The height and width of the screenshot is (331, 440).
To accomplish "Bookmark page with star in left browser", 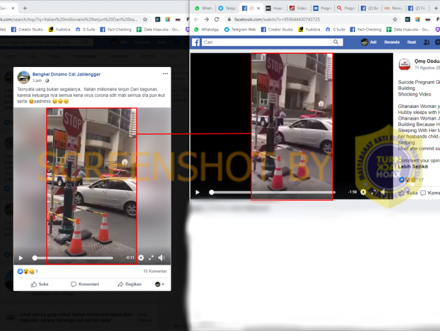I will point(145,20).
